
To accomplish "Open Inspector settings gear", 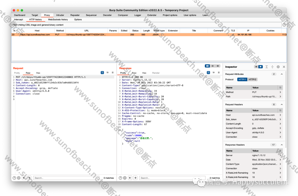I will click(x=278, y=67).
